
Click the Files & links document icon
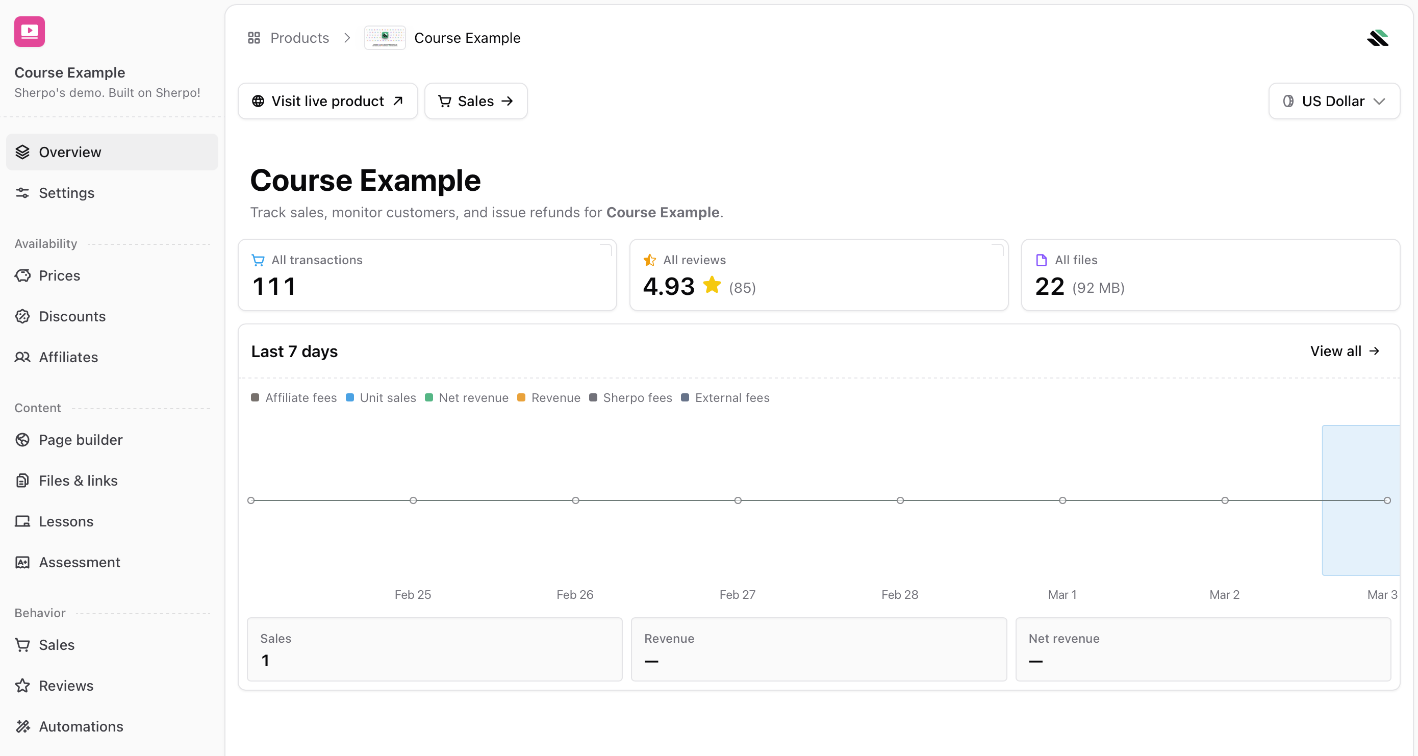(22, 481)
